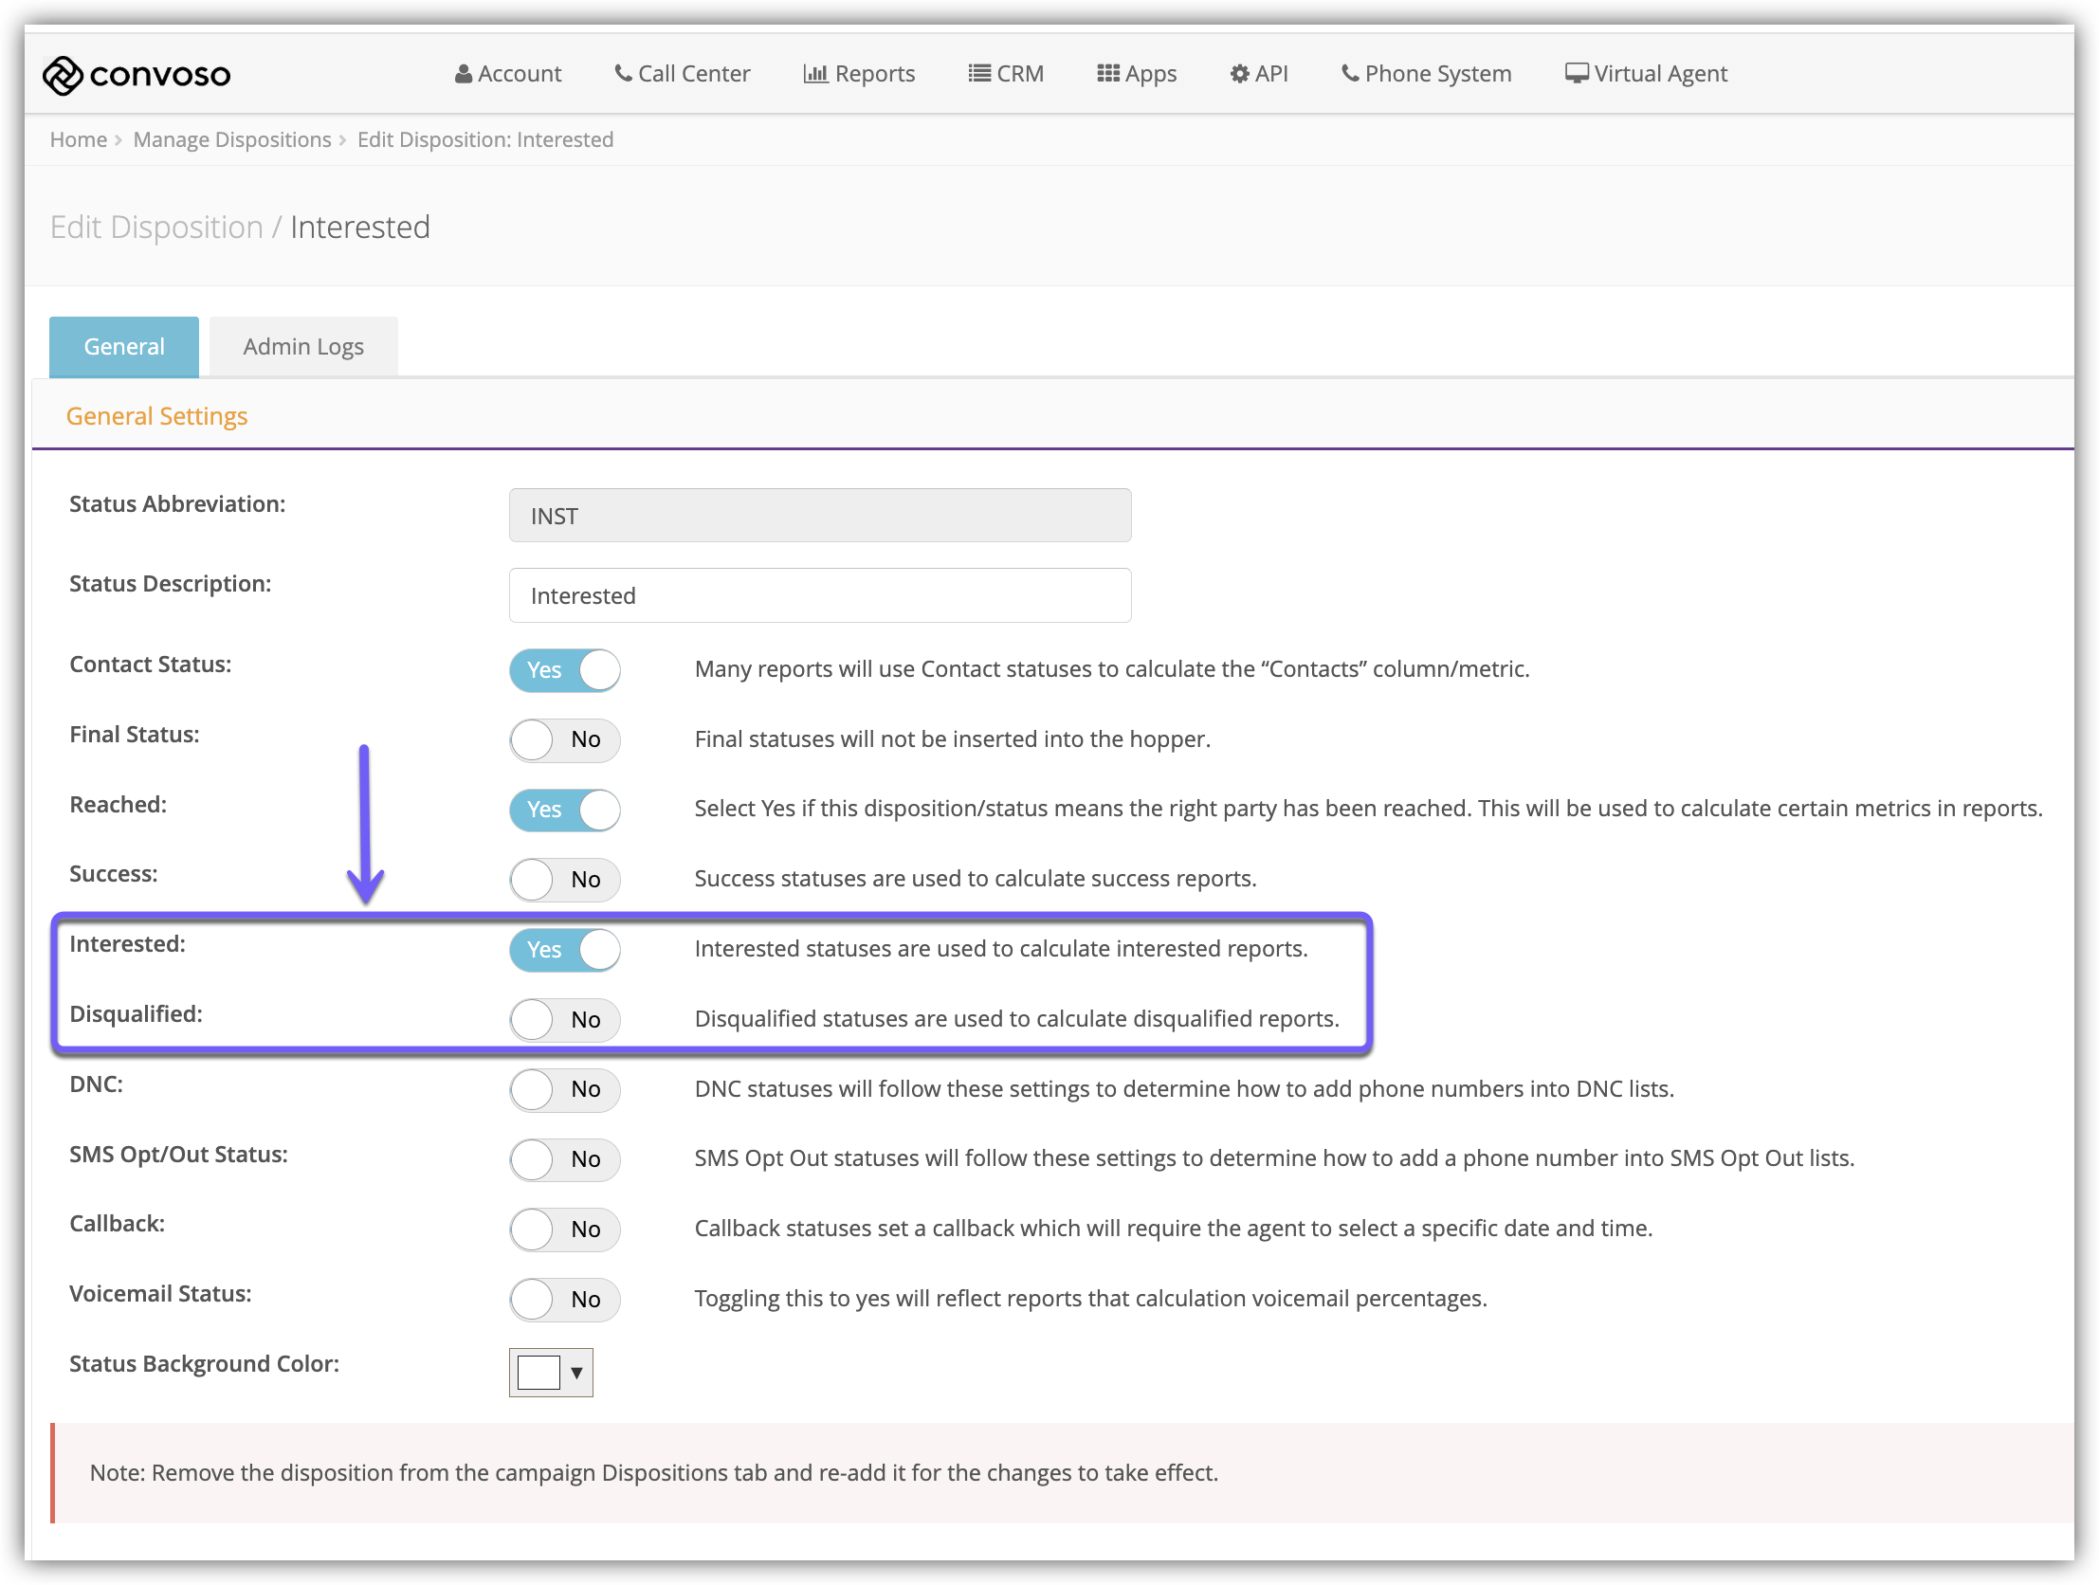2099x1585 pixels.
Task: Open the Phone System menu
Action: [x=1425, y=74]
